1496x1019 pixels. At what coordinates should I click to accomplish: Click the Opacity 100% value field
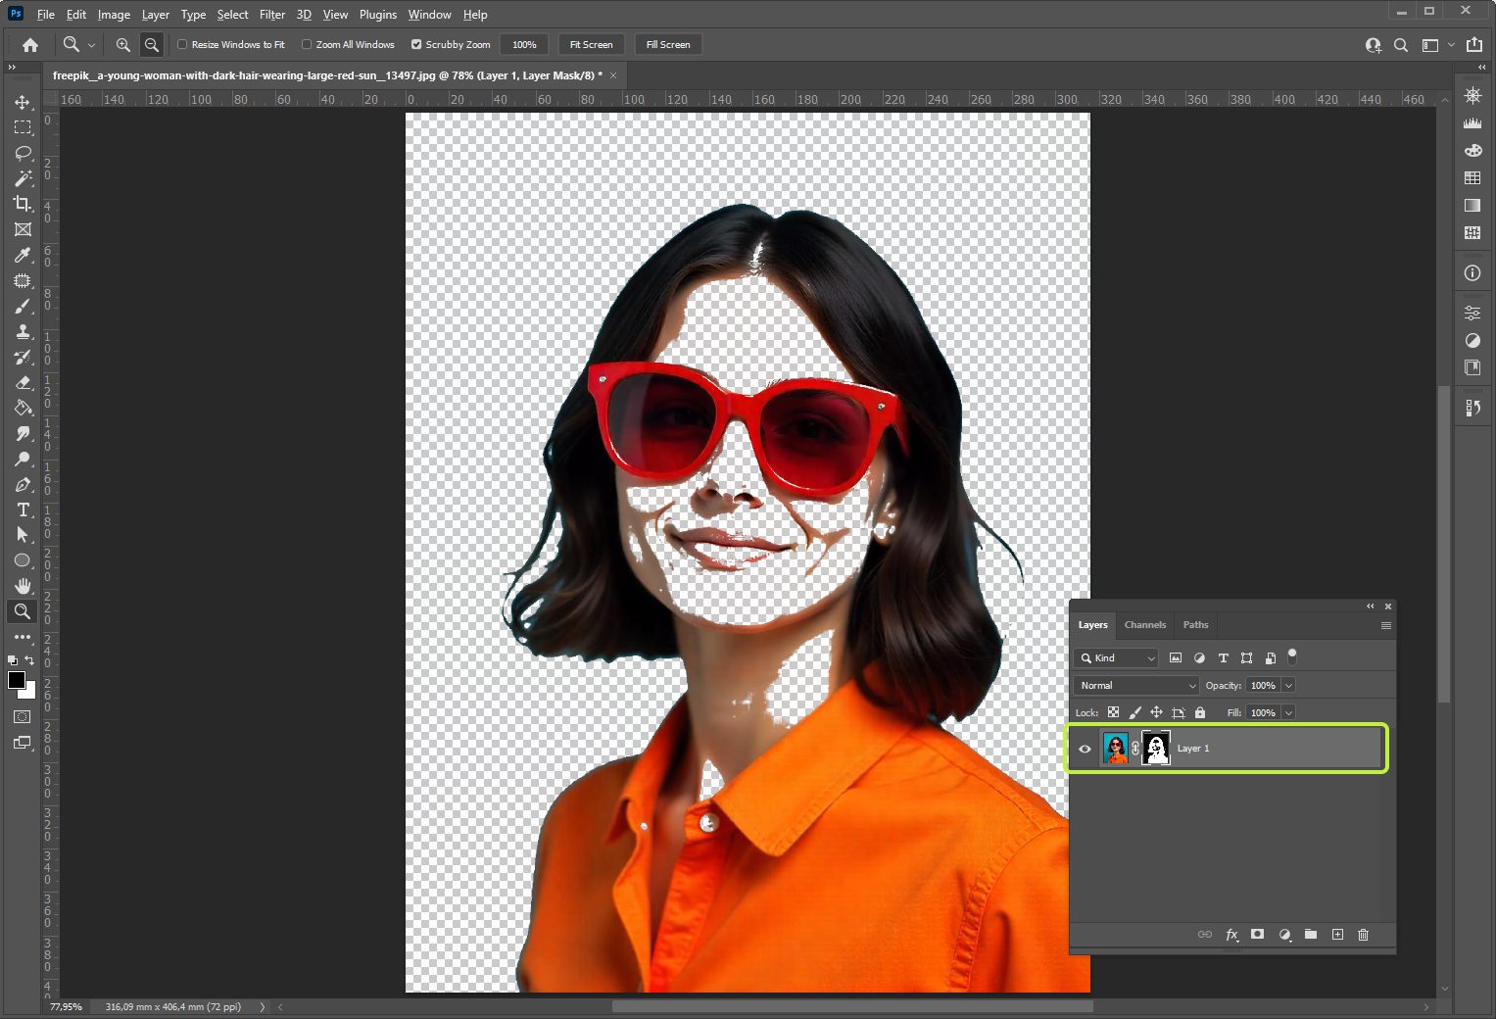[1264, 686]
